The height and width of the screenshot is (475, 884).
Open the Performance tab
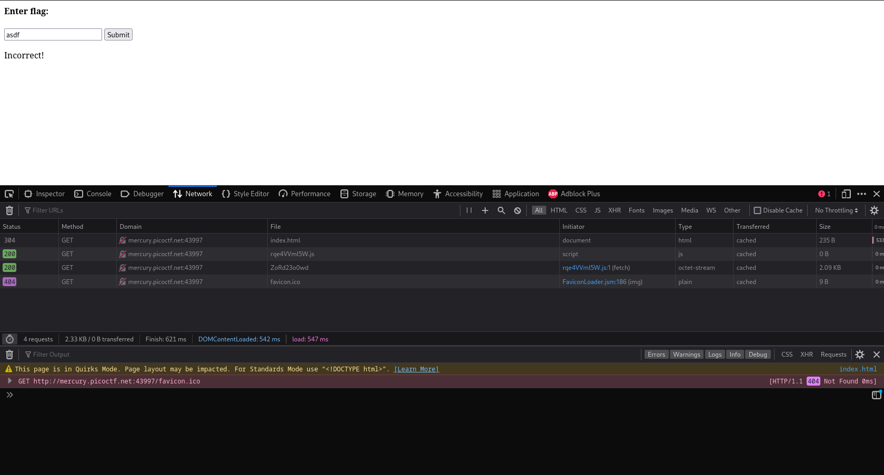[305, 194]
